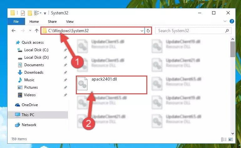Close the System32 window
The width and height of the screenshot is (241, 148).
coord(228,13)
